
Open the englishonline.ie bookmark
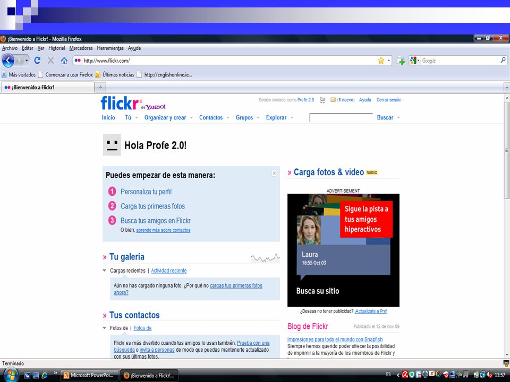[164, 75]
